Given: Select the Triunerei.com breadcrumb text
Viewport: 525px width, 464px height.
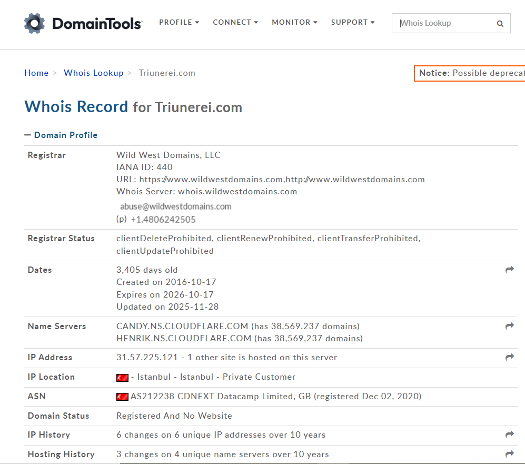Looking at the screenshot, I should point(167,73).
